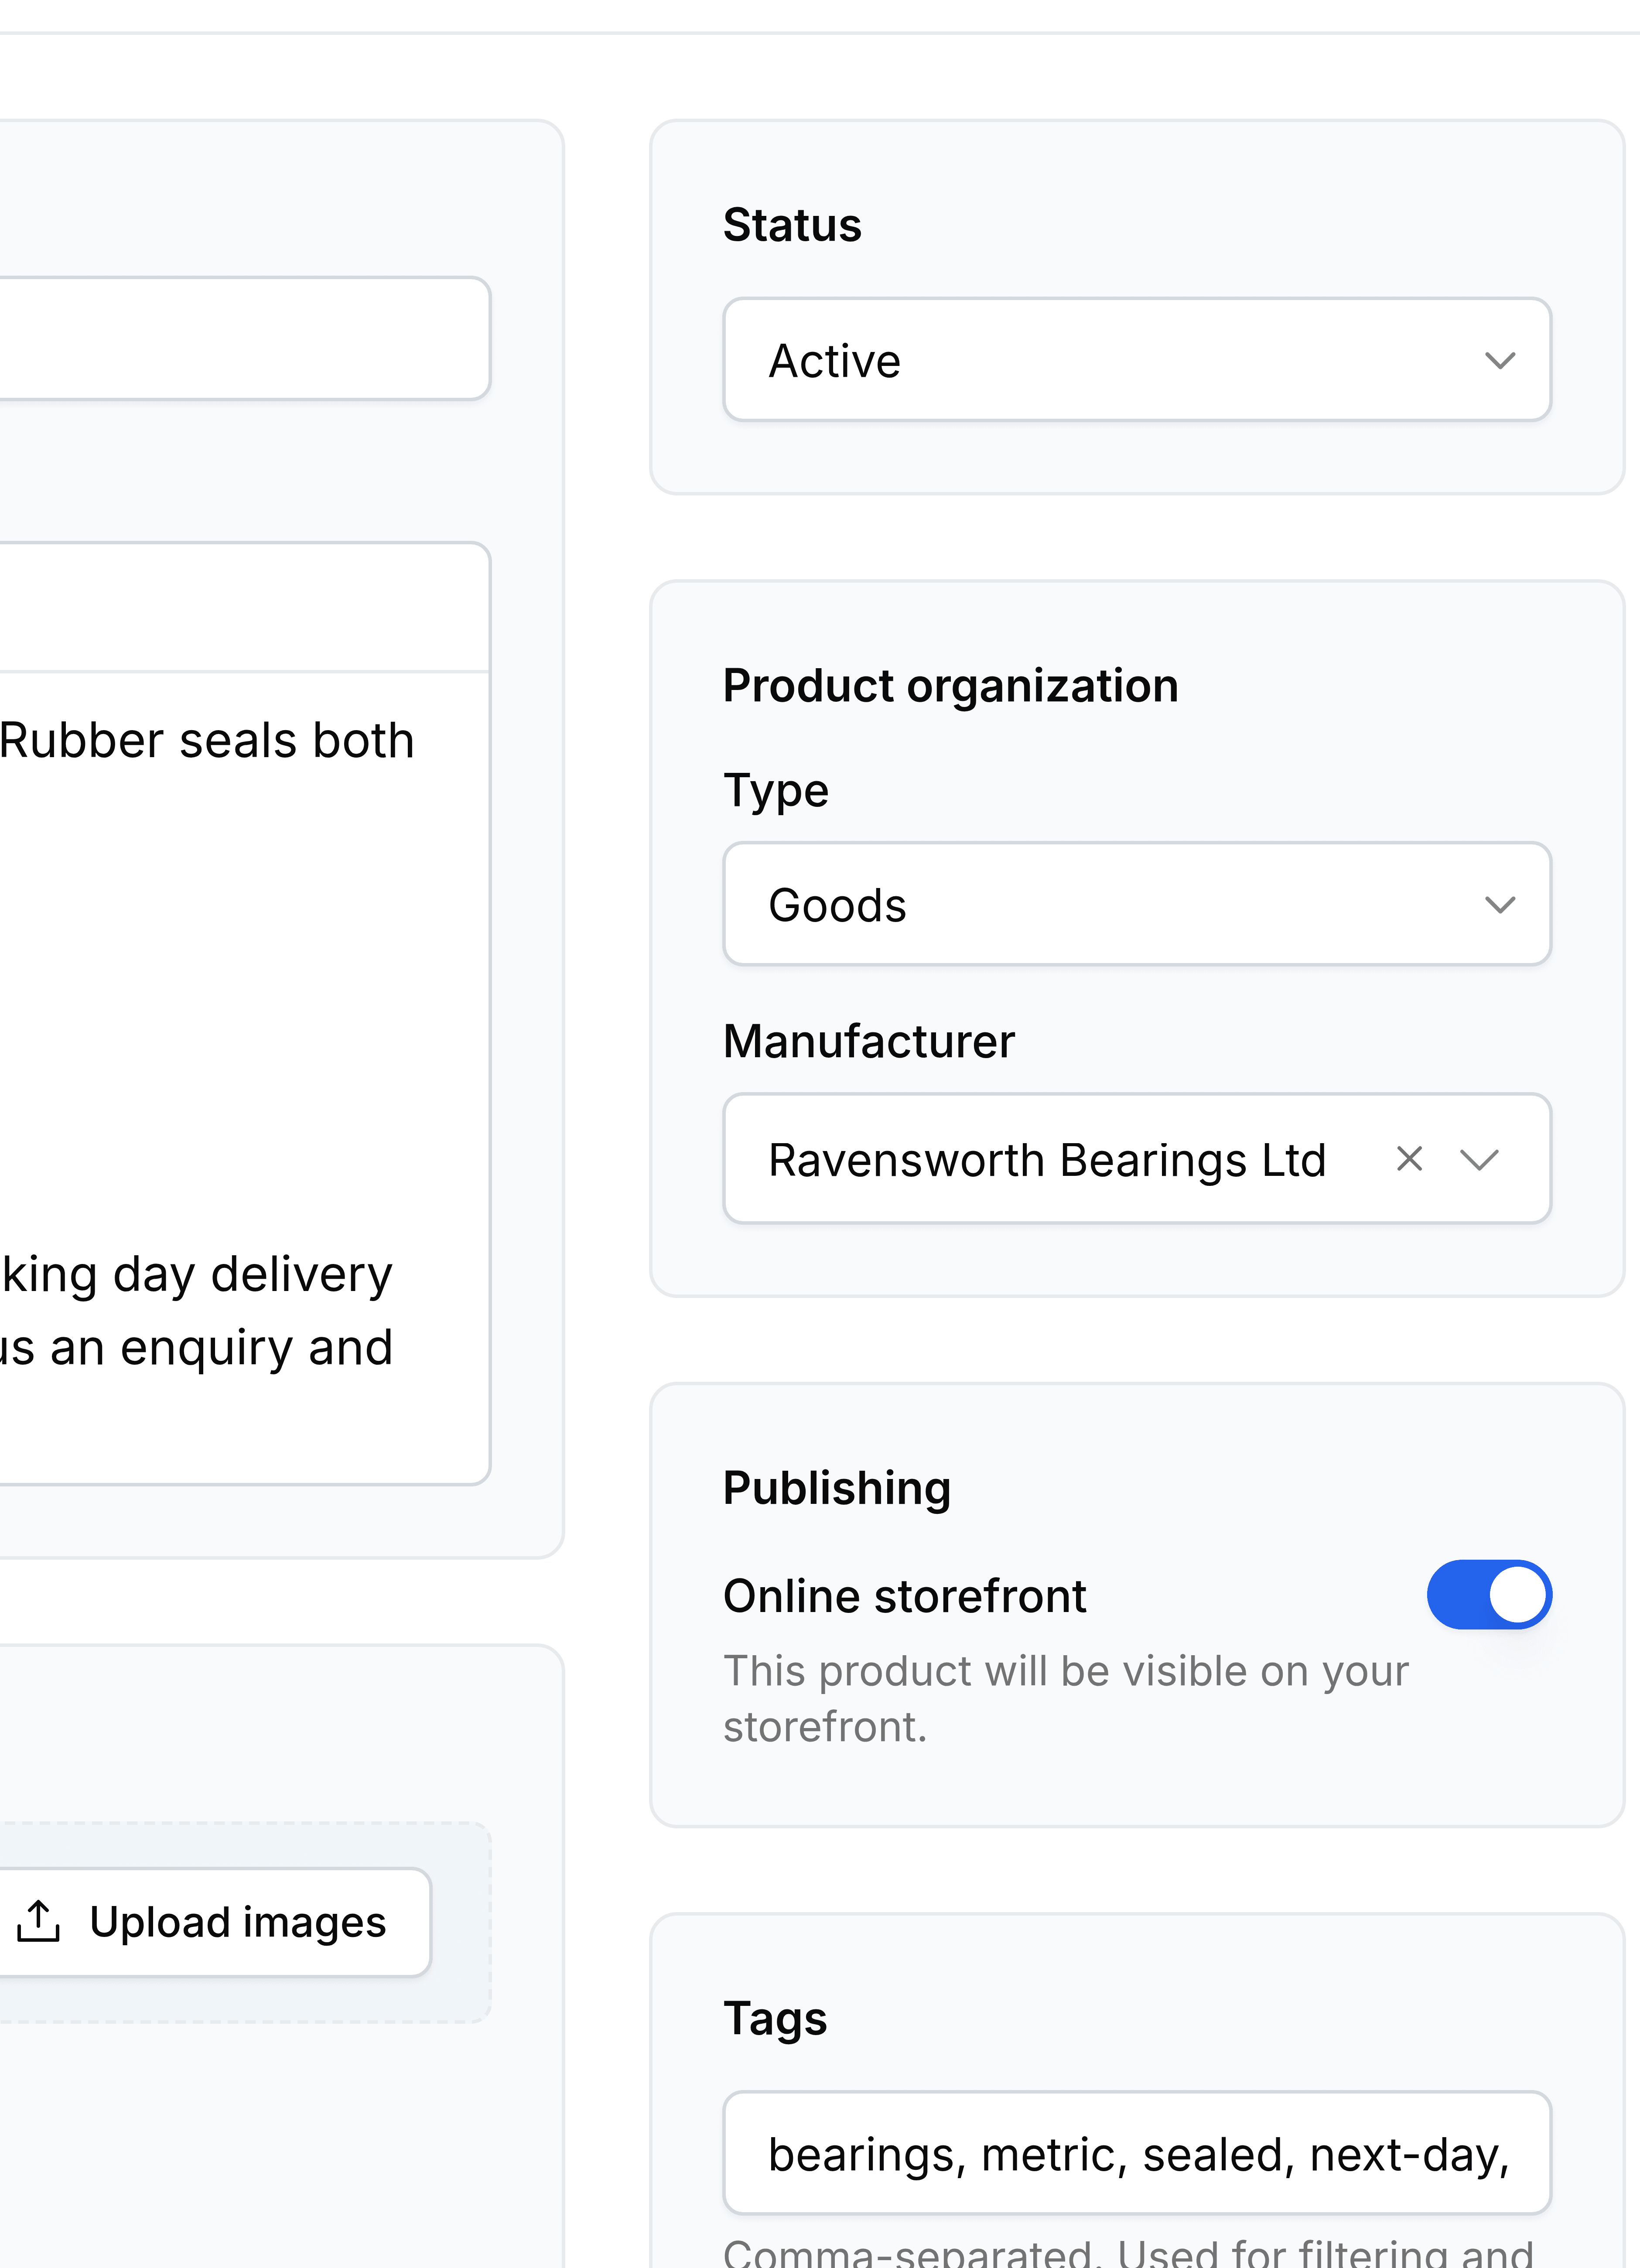Open the Type dropdown showing Goods
Viewport: 1640px width, 2268px height.
(1137, 904)
